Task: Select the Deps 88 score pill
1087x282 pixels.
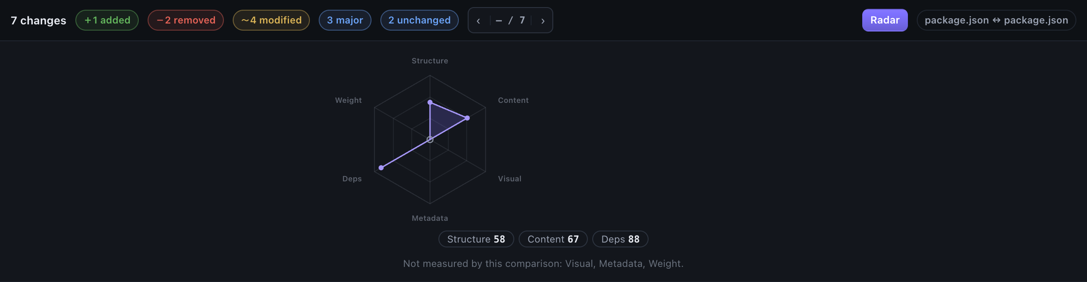Action: (x=620, y=239)
